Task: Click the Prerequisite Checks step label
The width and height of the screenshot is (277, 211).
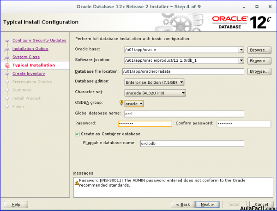Action: coord(32,82)
